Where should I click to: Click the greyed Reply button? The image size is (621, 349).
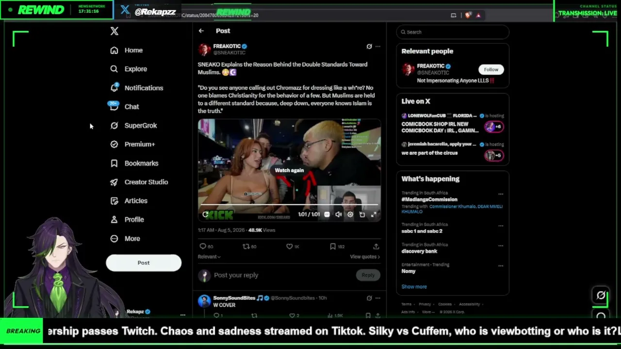click(x=368, y=275)
